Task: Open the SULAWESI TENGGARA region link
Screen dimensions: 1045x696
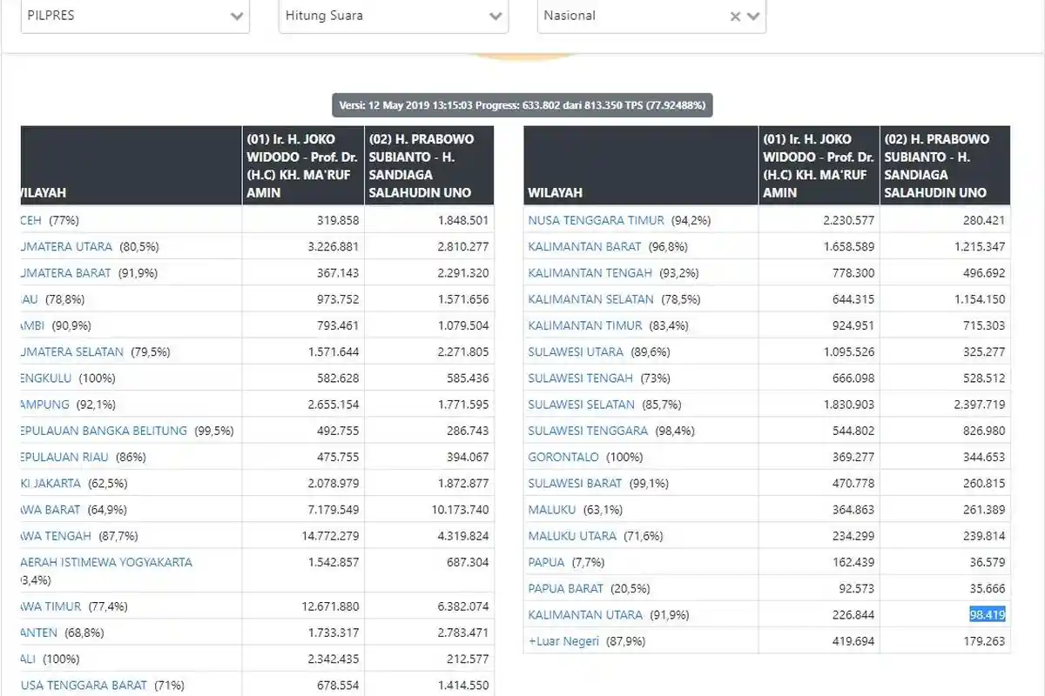Action: (588, 431)
